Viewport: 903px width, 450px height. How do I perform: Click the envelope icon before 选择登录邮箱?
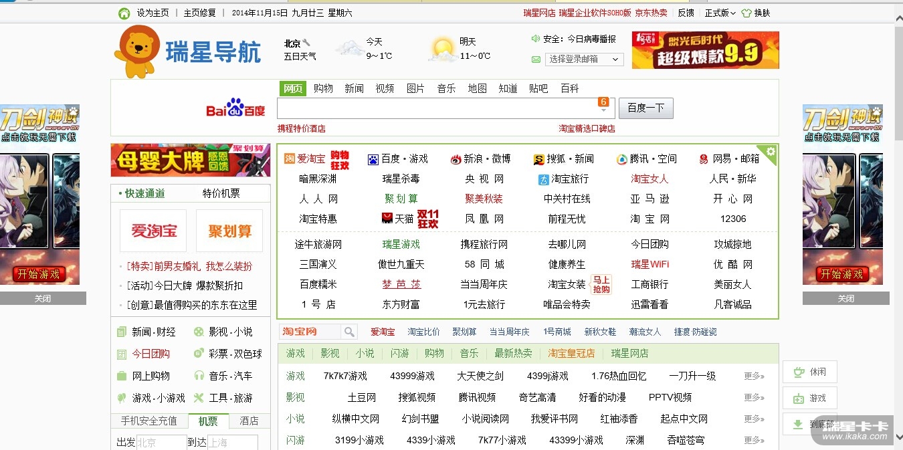(x=536, y=60)
